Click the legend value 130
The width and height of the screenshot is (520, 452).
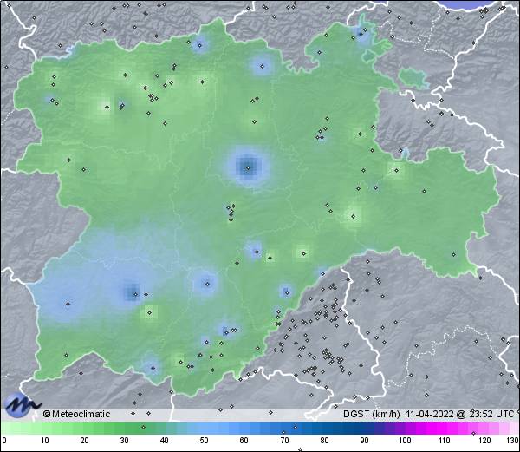click(x=512, y=441)
